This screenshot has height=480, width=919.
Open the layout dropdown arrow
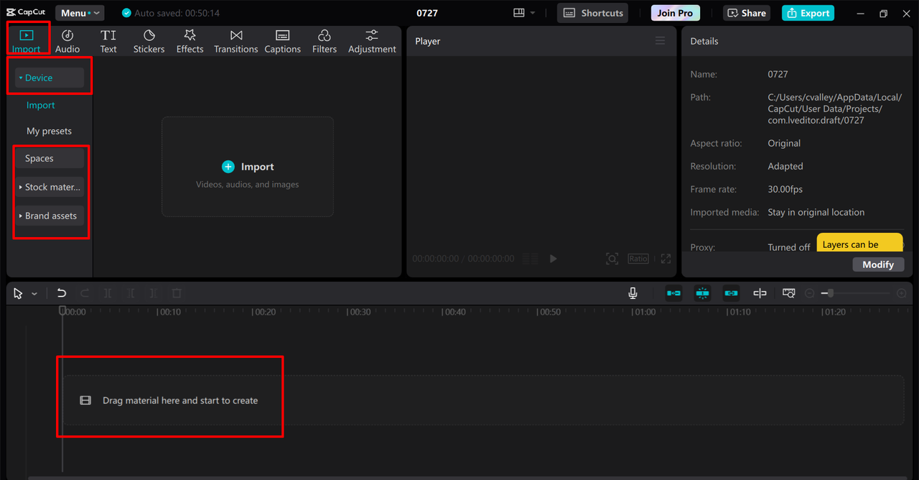[533, 13]
